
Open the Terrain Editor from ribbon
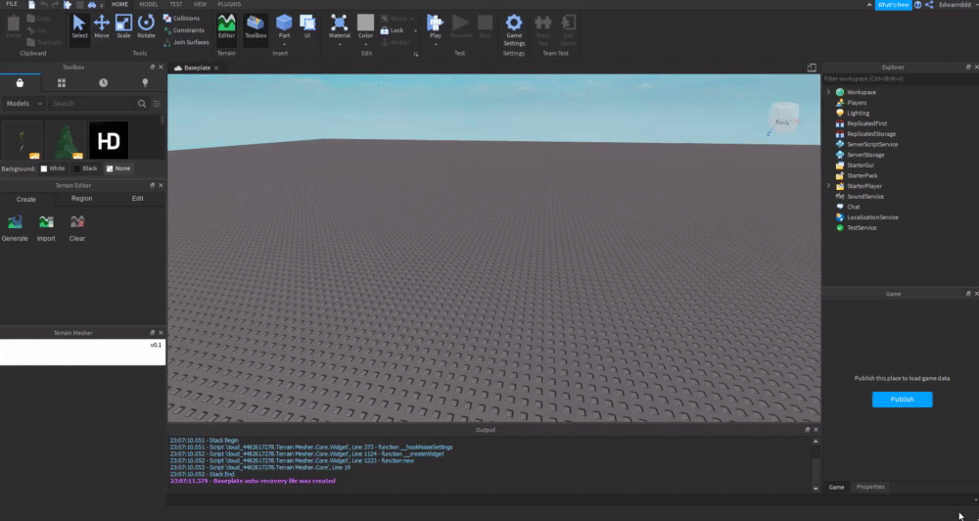(226, 26)
